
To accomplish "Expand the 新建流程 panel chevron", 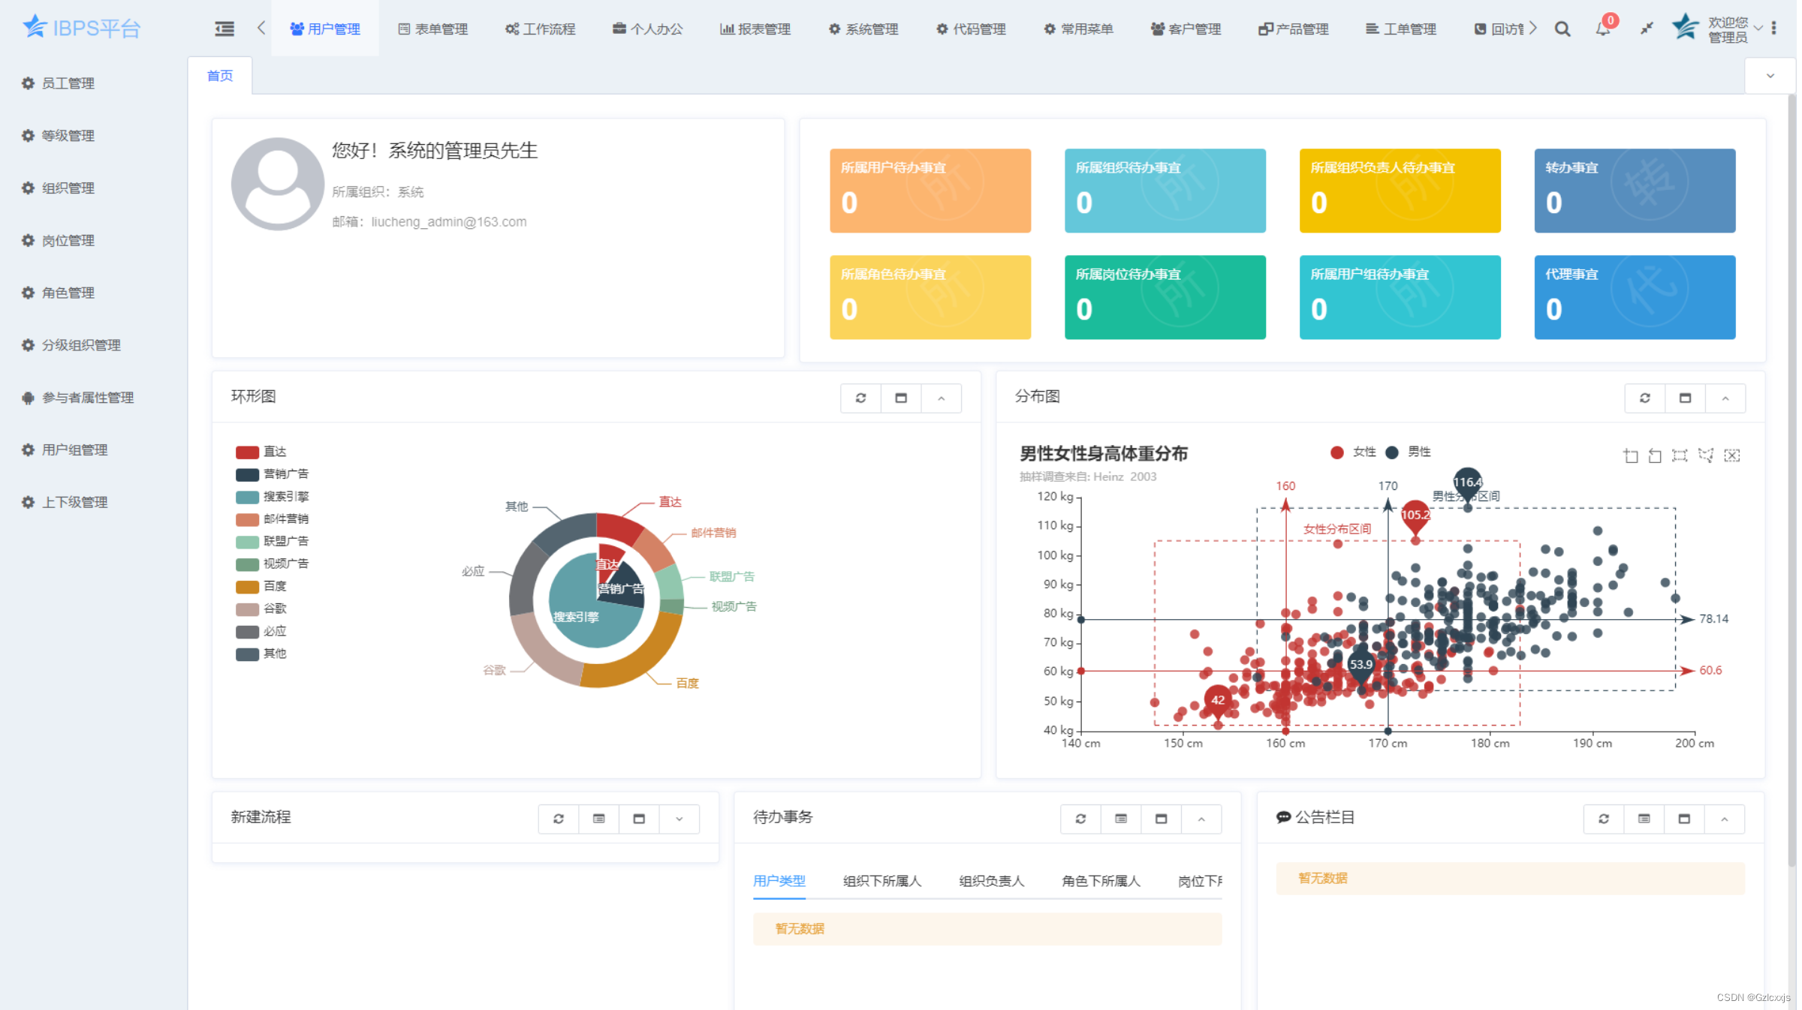I will (x=679, y=818).
